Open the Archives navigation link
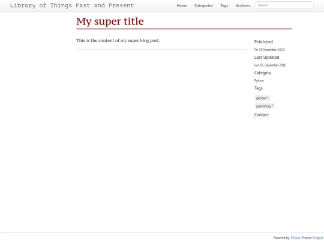The image size is (324, 243). point(243,5)
